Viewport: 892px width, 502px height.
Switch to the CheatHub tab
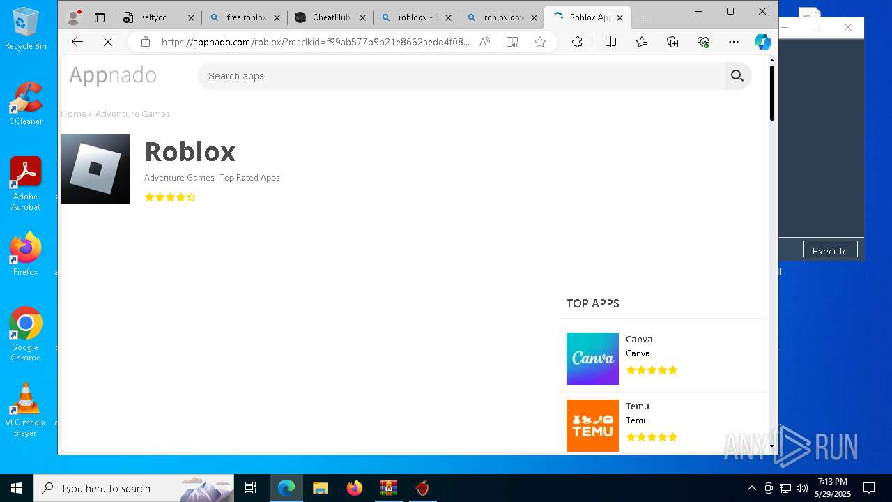coord(331,17)
